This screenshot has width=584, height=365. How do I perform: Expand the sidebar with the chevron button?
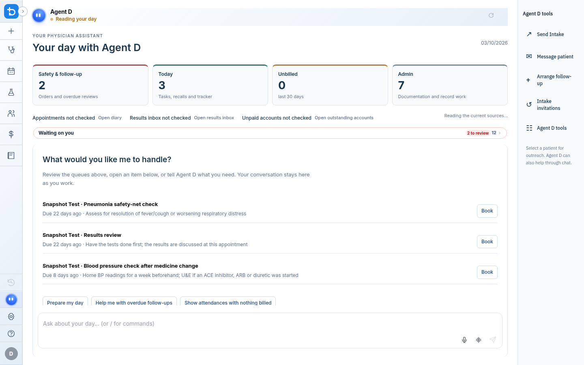23,11
